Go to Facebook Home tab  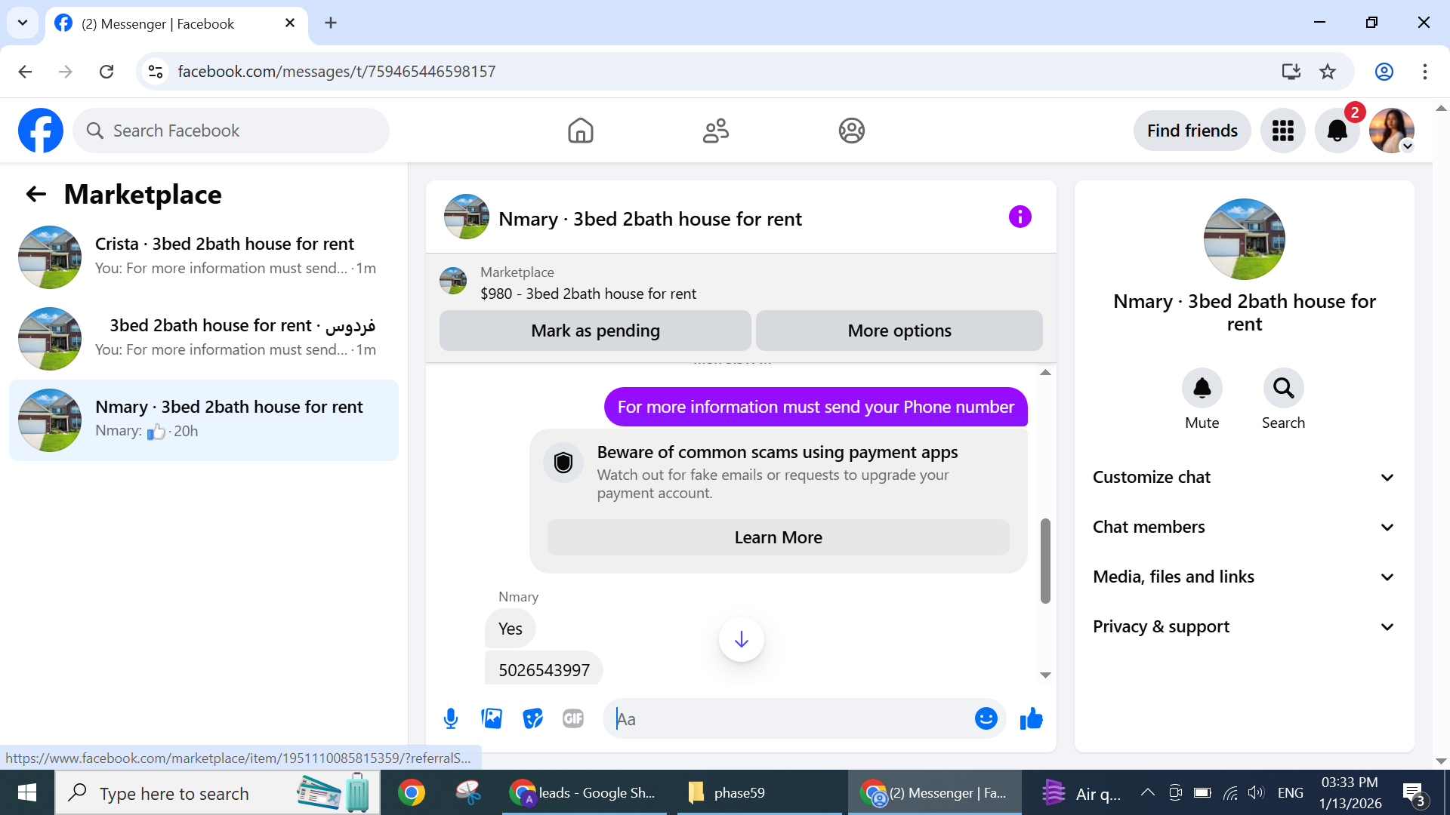[580, 131]
